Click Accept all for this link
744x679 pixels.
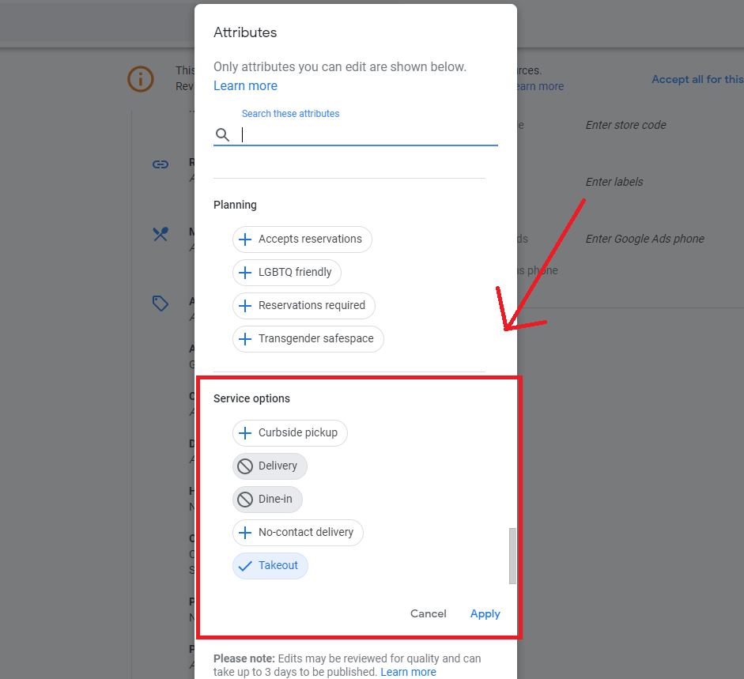click(697, 79)
